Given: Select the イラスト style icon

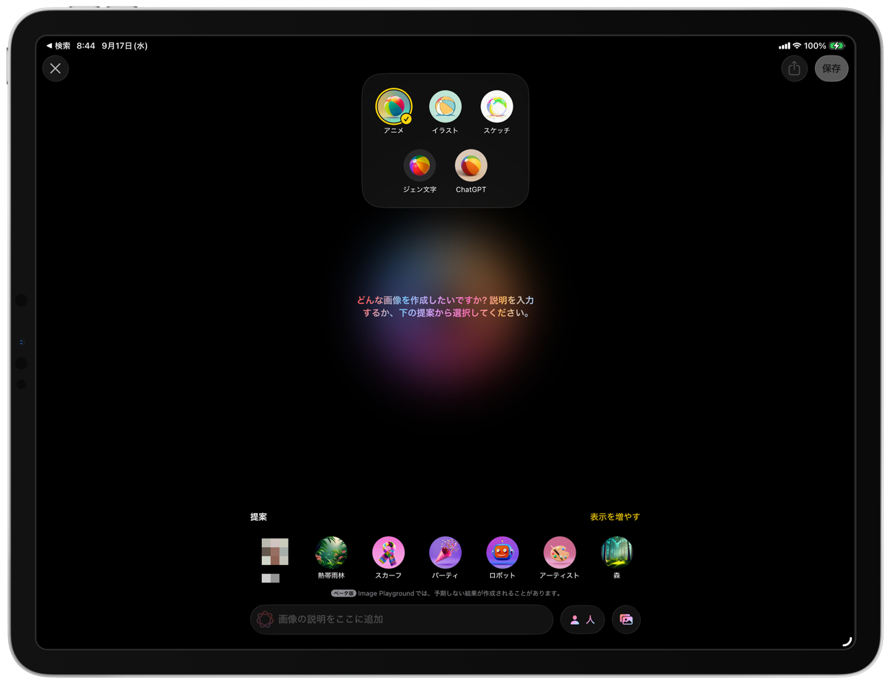Looking at the screenshot, I should coord(445,106).
